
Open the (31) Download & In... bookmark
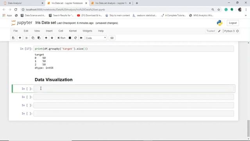(x=89, y=15)
